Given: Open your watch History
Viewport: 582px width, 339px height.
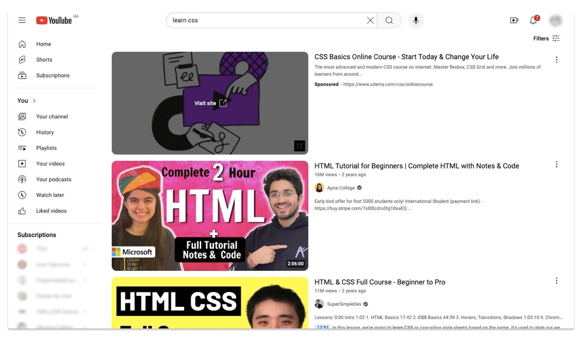Looking at the screenshot, I should point(45,132).
